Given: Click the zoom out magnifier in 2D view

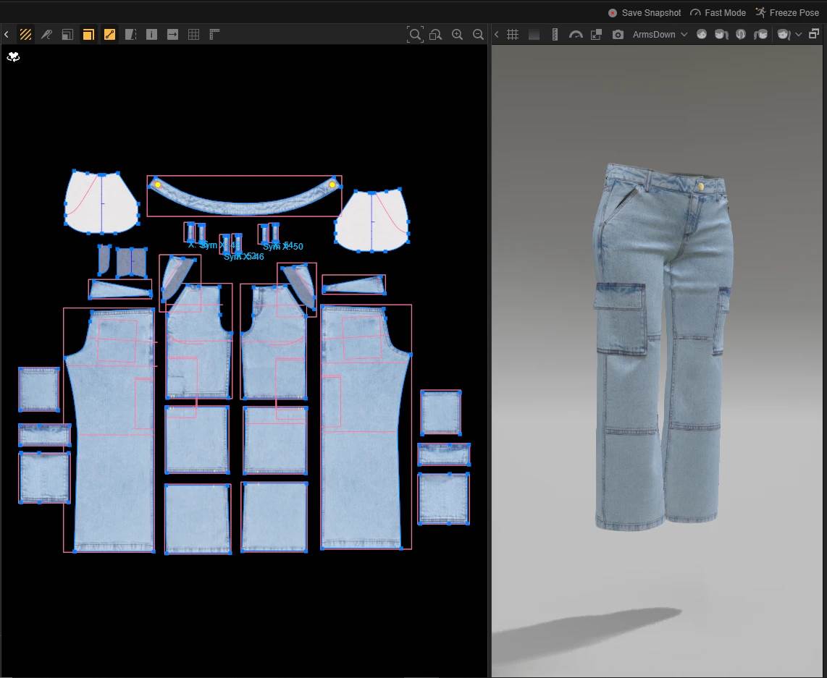Looking at the screenshot, I should (478, 35).
